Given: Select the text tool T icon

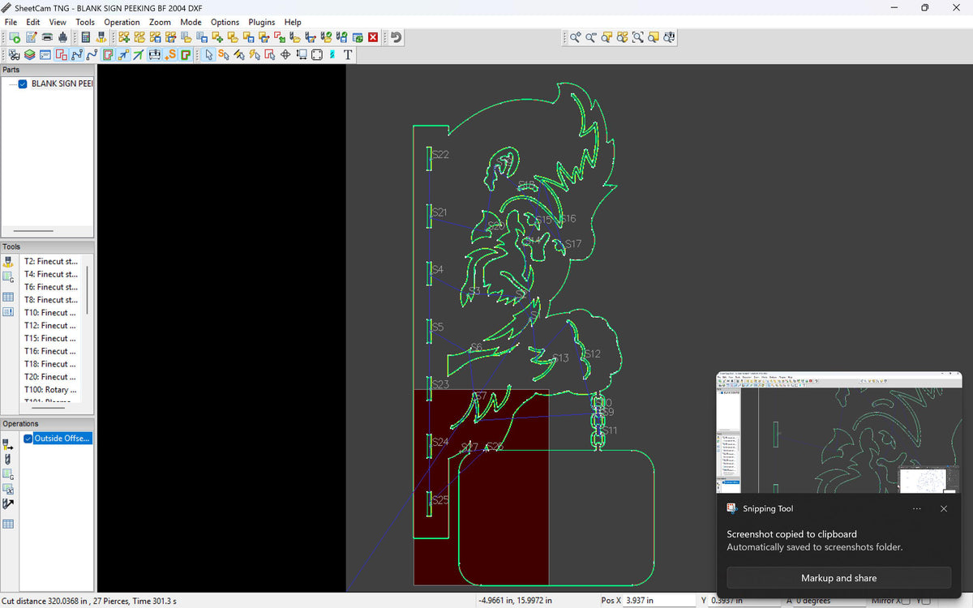Looking at the screenshot, I should pos(348,54).
